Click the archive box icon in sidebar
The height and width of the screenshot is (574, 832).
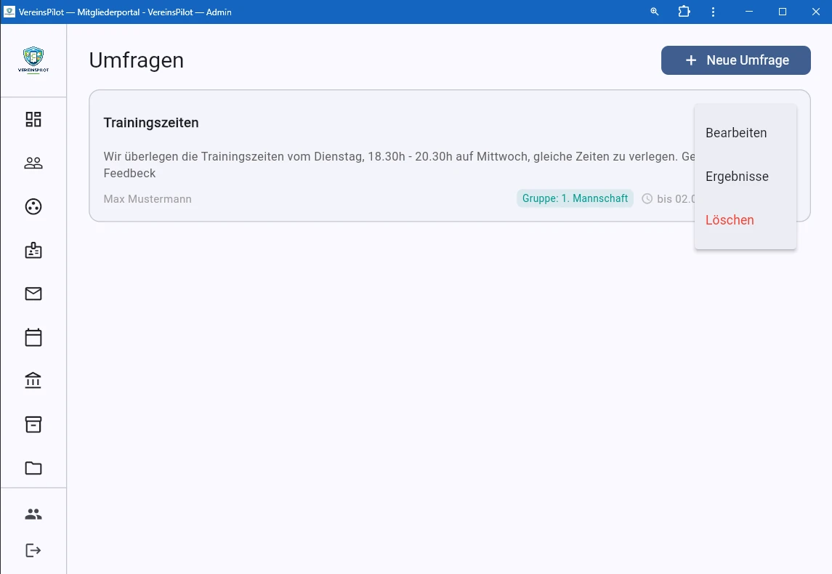pos(33,424)
